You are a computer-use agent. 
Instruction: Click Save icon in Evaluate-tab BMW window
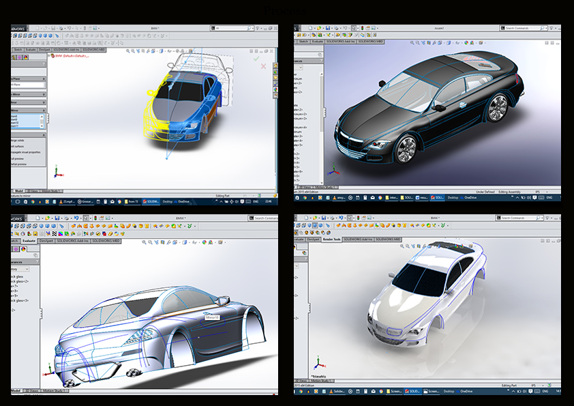[57, 218]
